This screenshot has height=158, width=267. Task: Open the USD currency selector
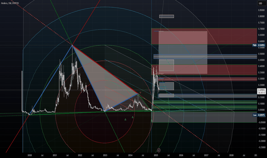click(261, 3)
